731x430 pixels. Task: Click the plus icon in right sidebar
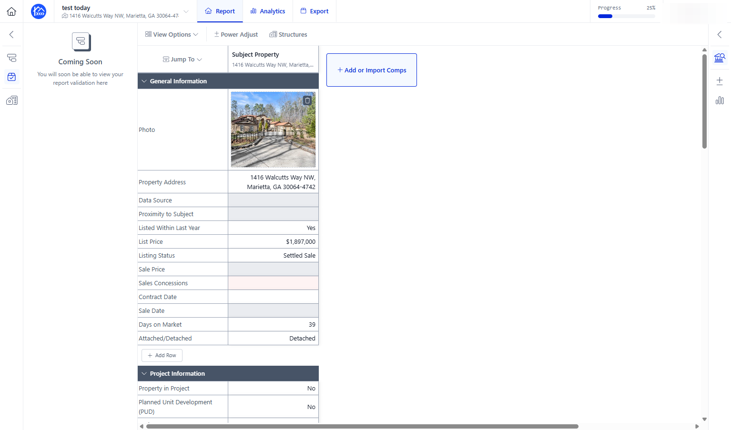(x=720, y=81)
